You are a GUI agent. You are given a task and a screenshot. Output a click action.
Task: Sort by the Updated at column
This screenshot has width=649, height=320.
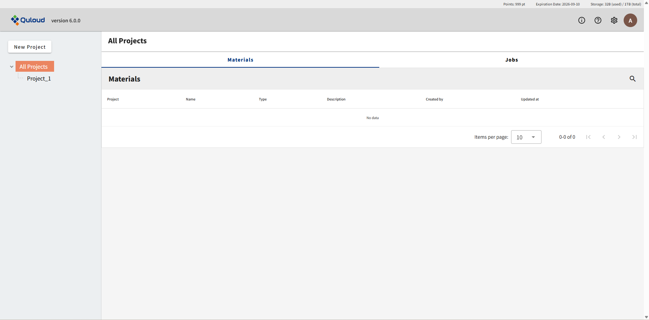(530, 99)
